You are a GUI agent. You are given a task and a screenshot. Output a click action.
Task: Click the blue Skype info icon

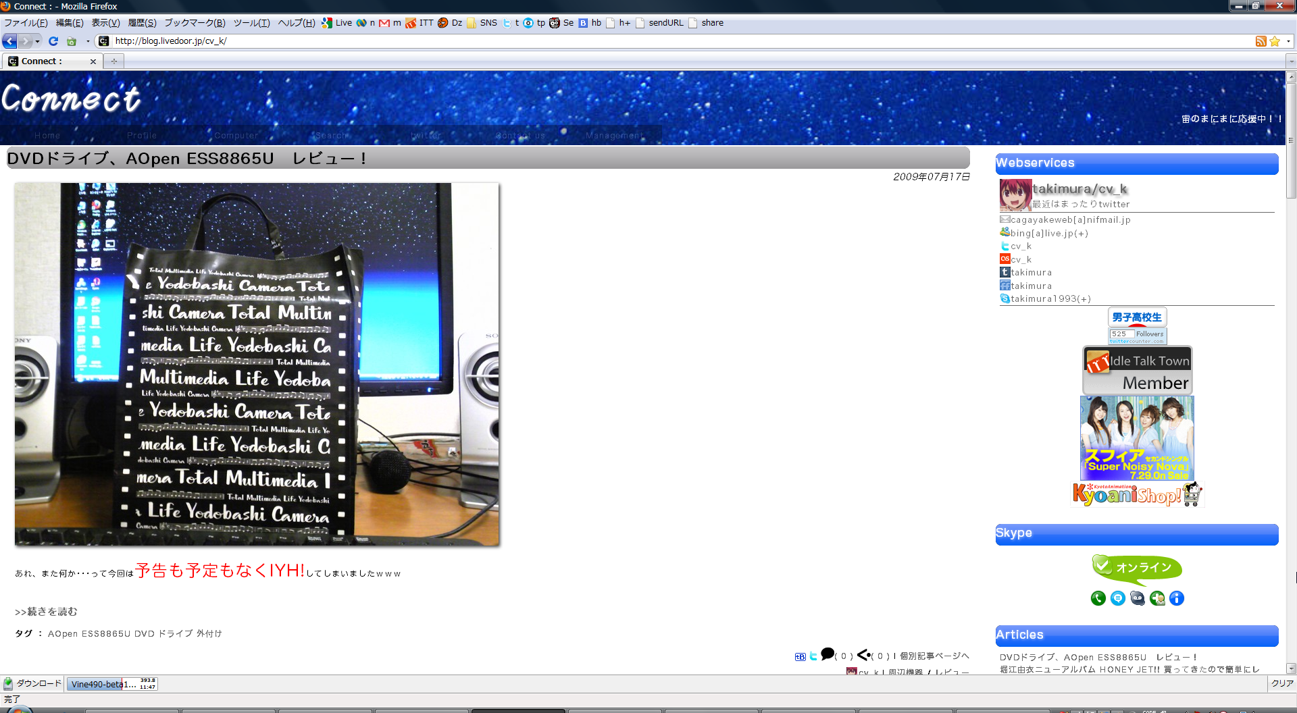tap(1177, 598)
